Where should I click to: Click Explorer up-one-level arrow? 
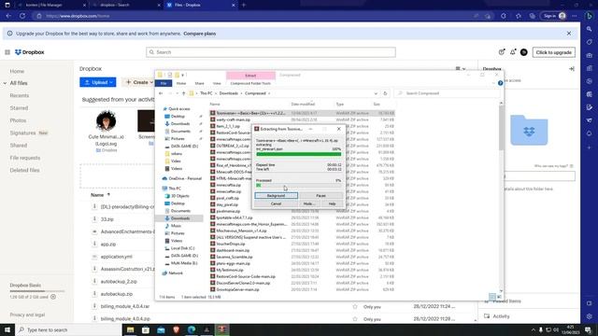pos(183,93)
